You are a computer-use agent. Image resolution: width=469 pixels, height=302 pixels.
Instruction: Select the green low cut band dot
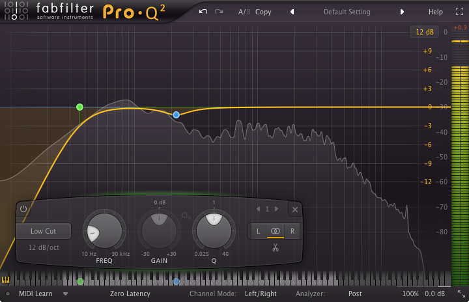79,107
